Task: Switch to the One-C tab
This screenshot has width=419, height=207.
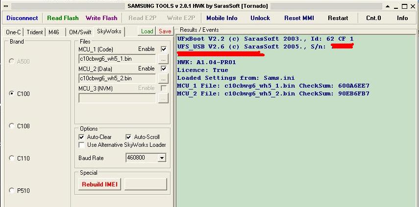Action: [x=13, y=32]
